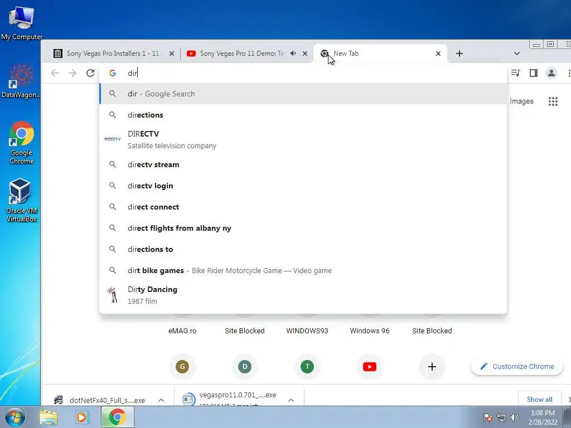Screen dimensions: 571x428
Task: Open the volume speaker tray icon
Action: coord(514,417)
